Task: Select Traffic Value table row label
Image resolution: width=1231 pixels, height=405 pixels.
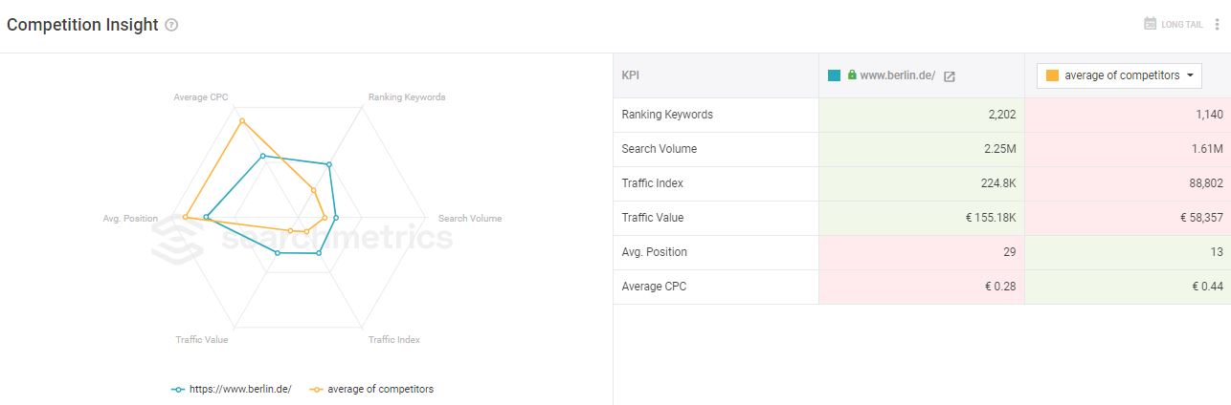Action: (x=653, y=218)
